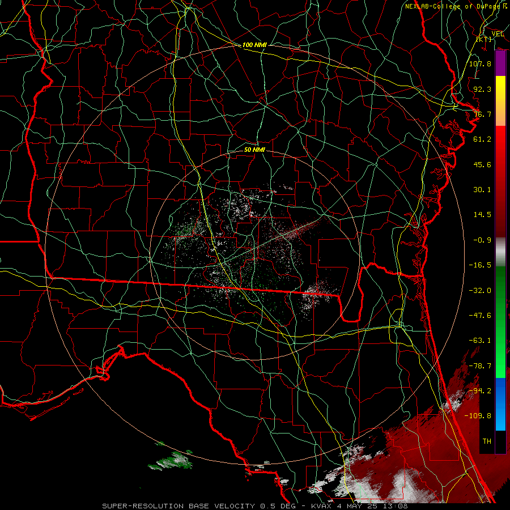Click the -16.5 legend value

480,265
